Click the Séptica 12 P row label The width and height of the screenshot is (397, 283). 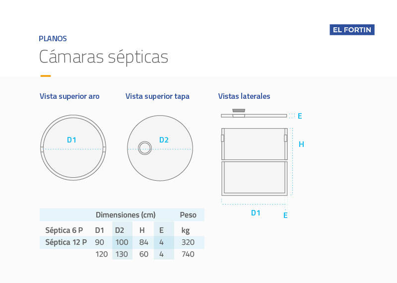66,242
